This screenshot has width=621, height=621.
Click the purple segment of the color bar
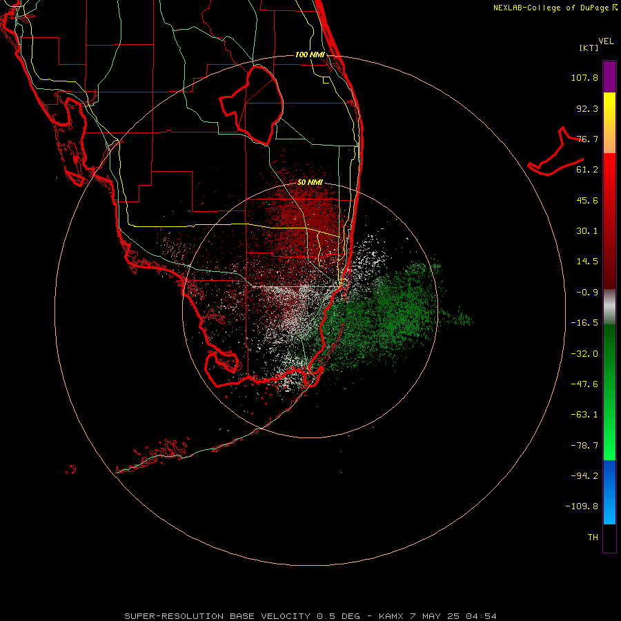(609, 77)
